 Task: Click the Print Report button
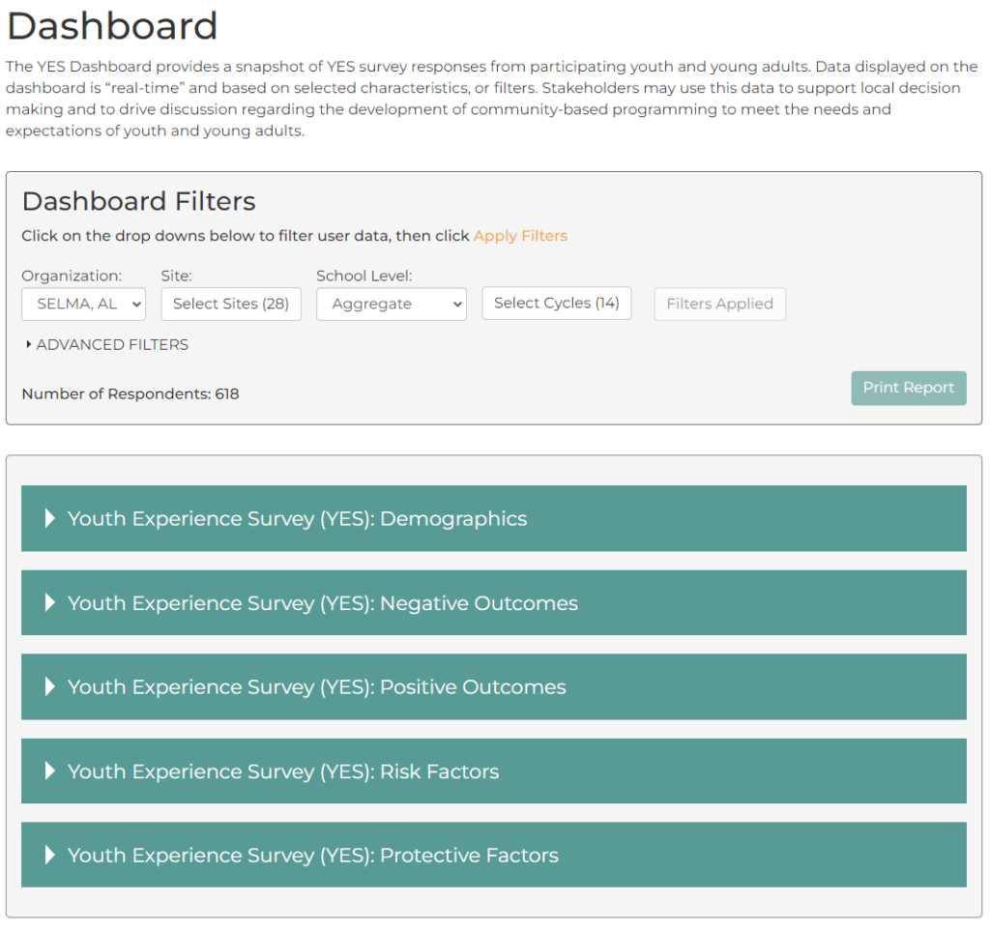[x=908, y=388]
